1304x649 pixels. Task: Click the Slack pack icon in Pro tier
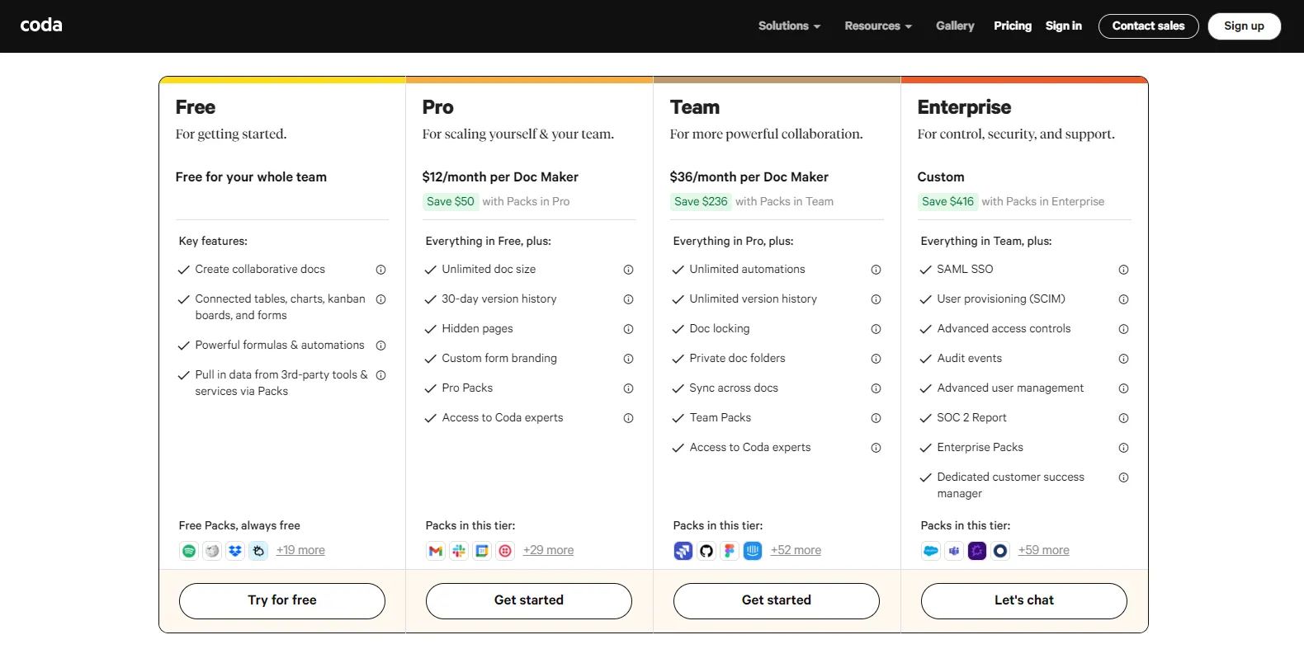[459, 551]
